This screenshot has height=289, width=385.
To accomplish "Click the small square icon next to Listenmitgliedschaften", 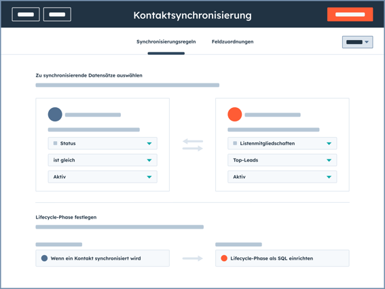I will pyautogui.click(x=235, y=143).
